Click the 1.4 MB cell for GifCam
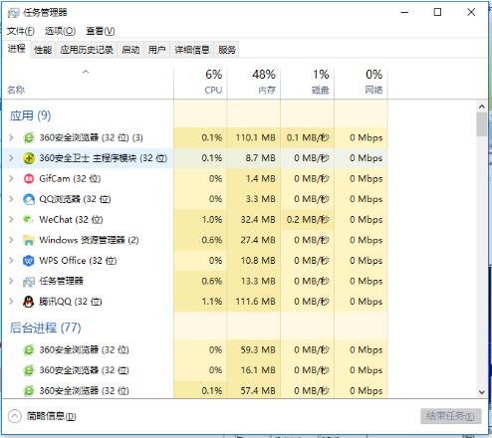 tap(254, 179)
